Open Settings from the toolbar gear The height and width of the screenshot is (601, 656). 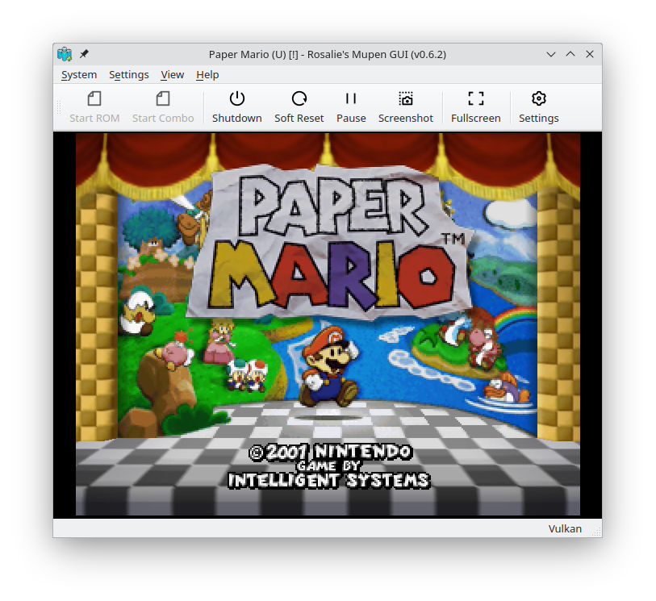click(539, 107)
